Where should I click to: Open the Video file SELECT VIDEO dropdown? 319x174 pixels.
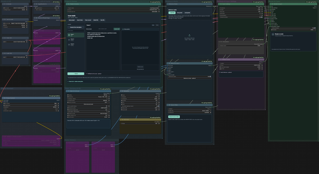pyautogui.click(x=189, y=111)
